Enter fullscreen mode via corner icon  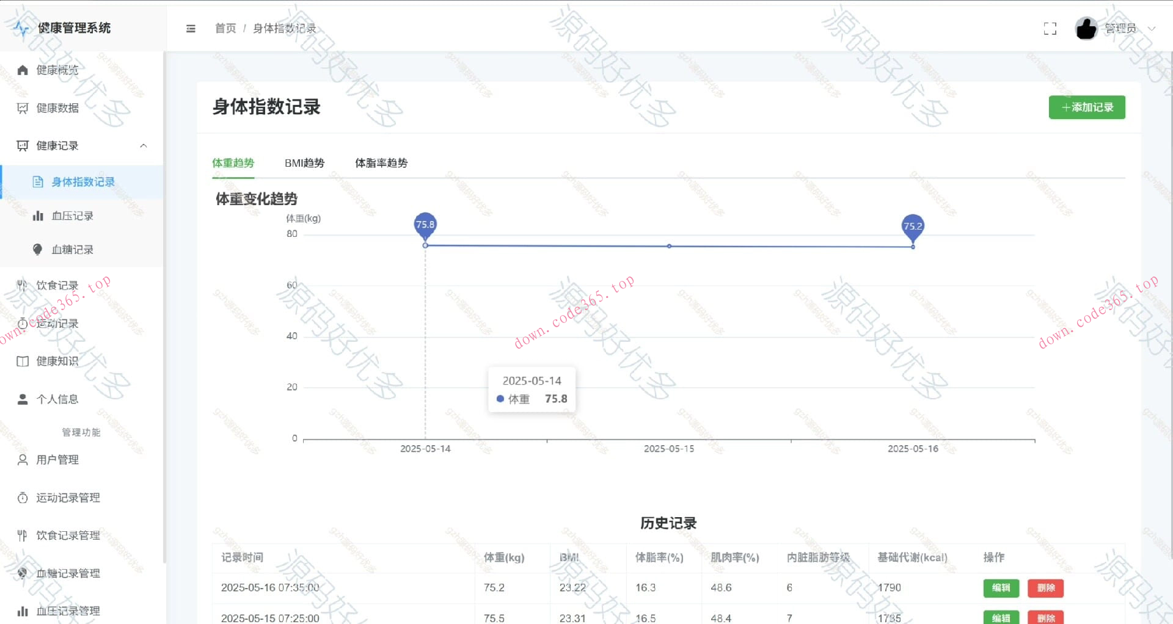[x=1050, y=28]
